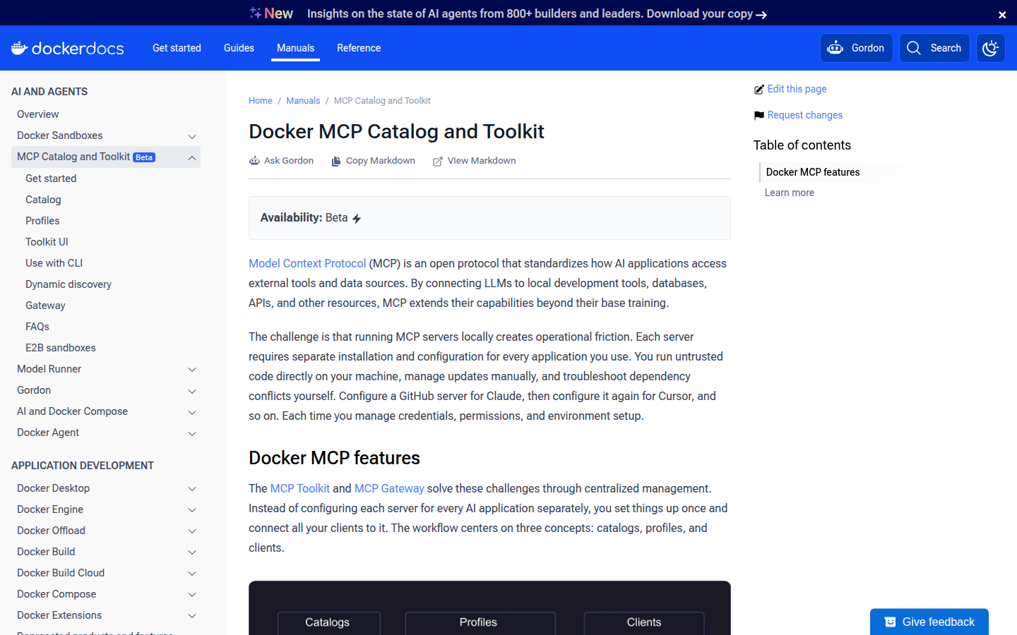Click the Clients box in the diagram
The width and height of the screenshot is (1017, 635).
tap(644, 623)
